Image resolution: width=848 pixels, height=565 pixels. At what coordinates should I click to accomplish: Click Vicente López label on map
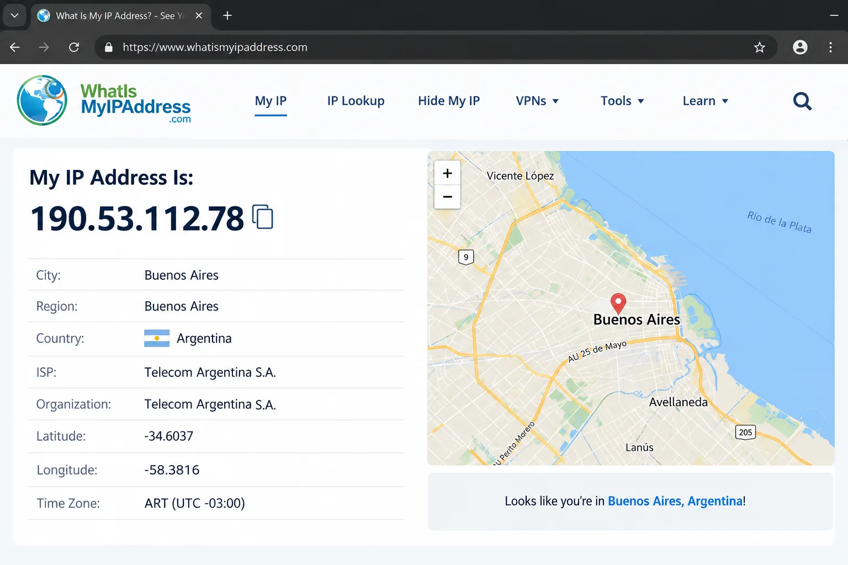520,175
